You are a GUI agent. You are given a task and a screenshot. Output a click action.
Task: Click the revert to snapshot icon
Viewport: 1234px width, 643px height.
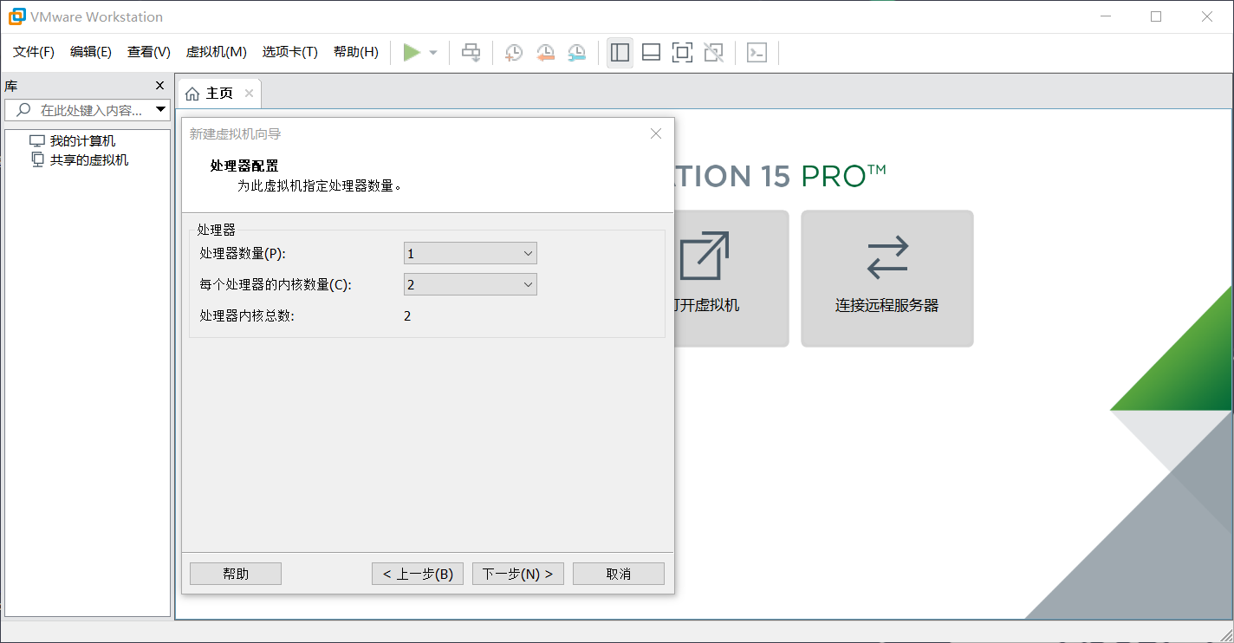pyautogui.click(x=545, y=53)
